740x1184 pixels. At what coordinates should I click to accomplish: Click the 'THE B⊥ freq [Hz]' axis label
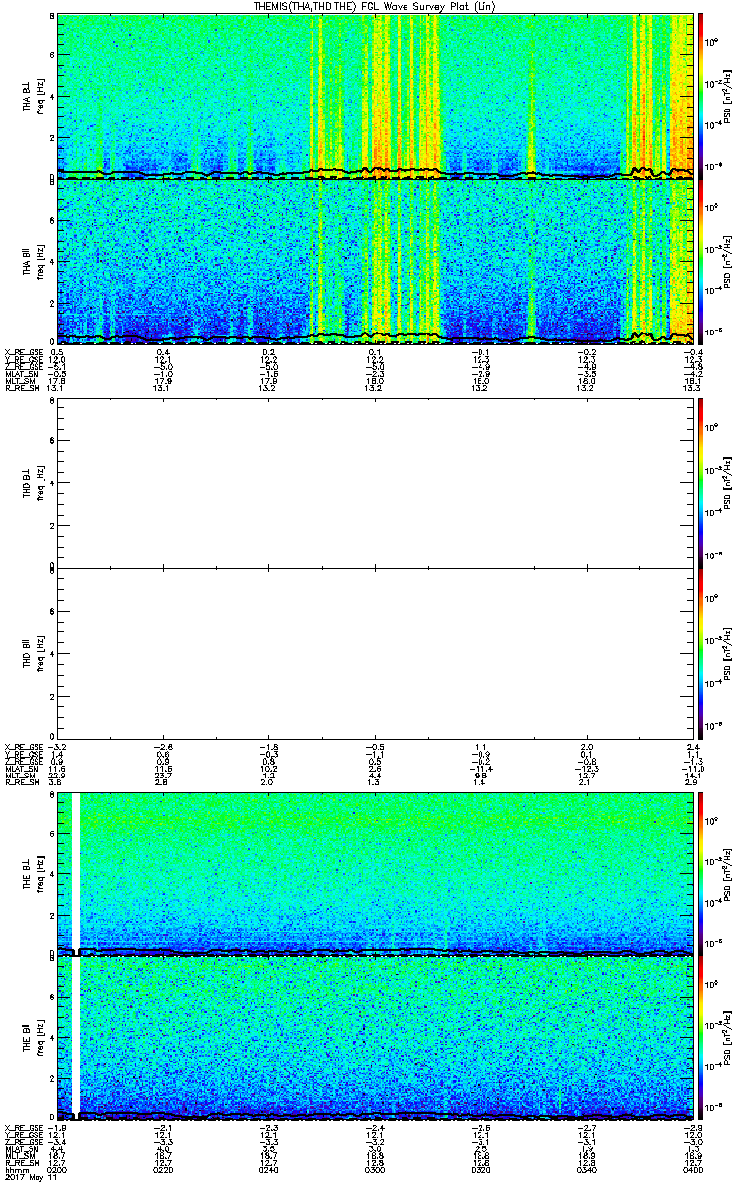[33, 872]
